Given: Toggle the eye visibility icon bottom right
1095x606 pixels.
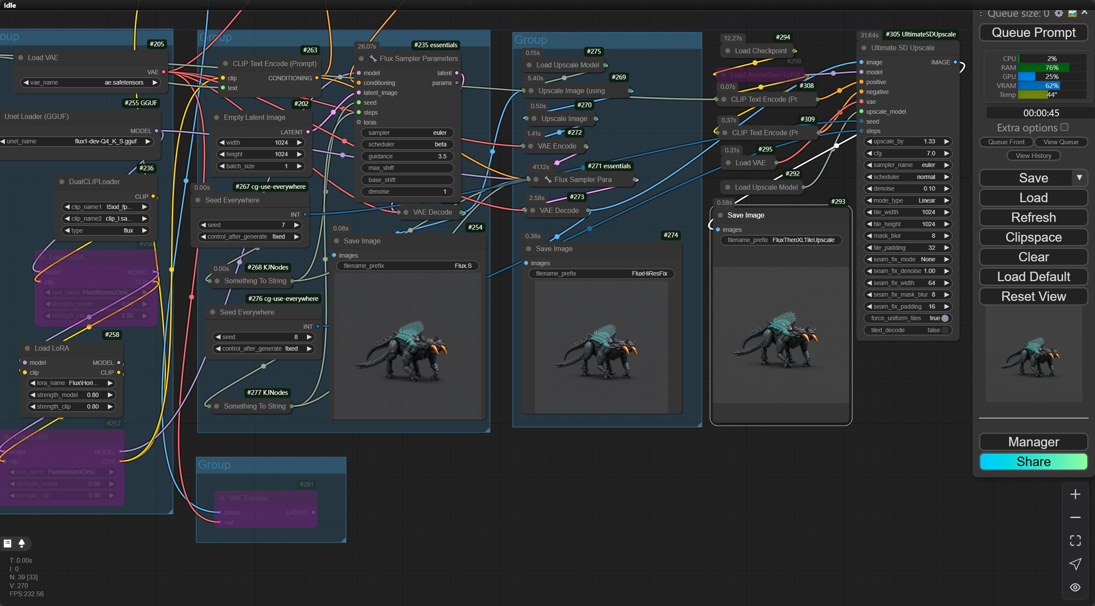Looking at the screenshot, I should (1075, 588).
